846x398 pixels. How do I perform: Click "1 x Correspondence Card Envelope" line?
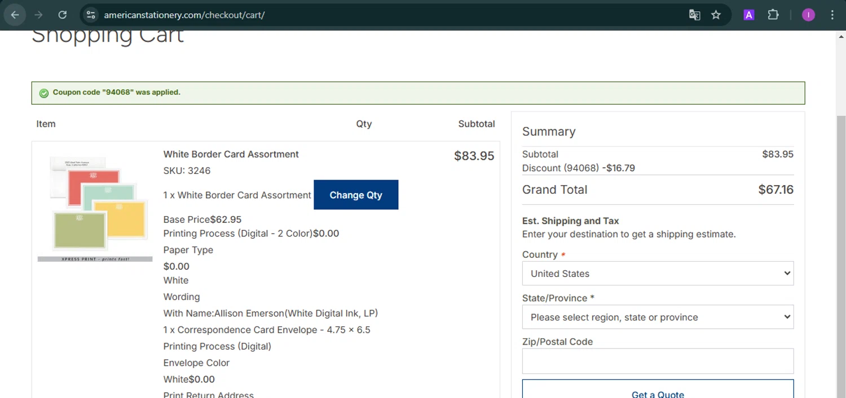tap(267, 330)
